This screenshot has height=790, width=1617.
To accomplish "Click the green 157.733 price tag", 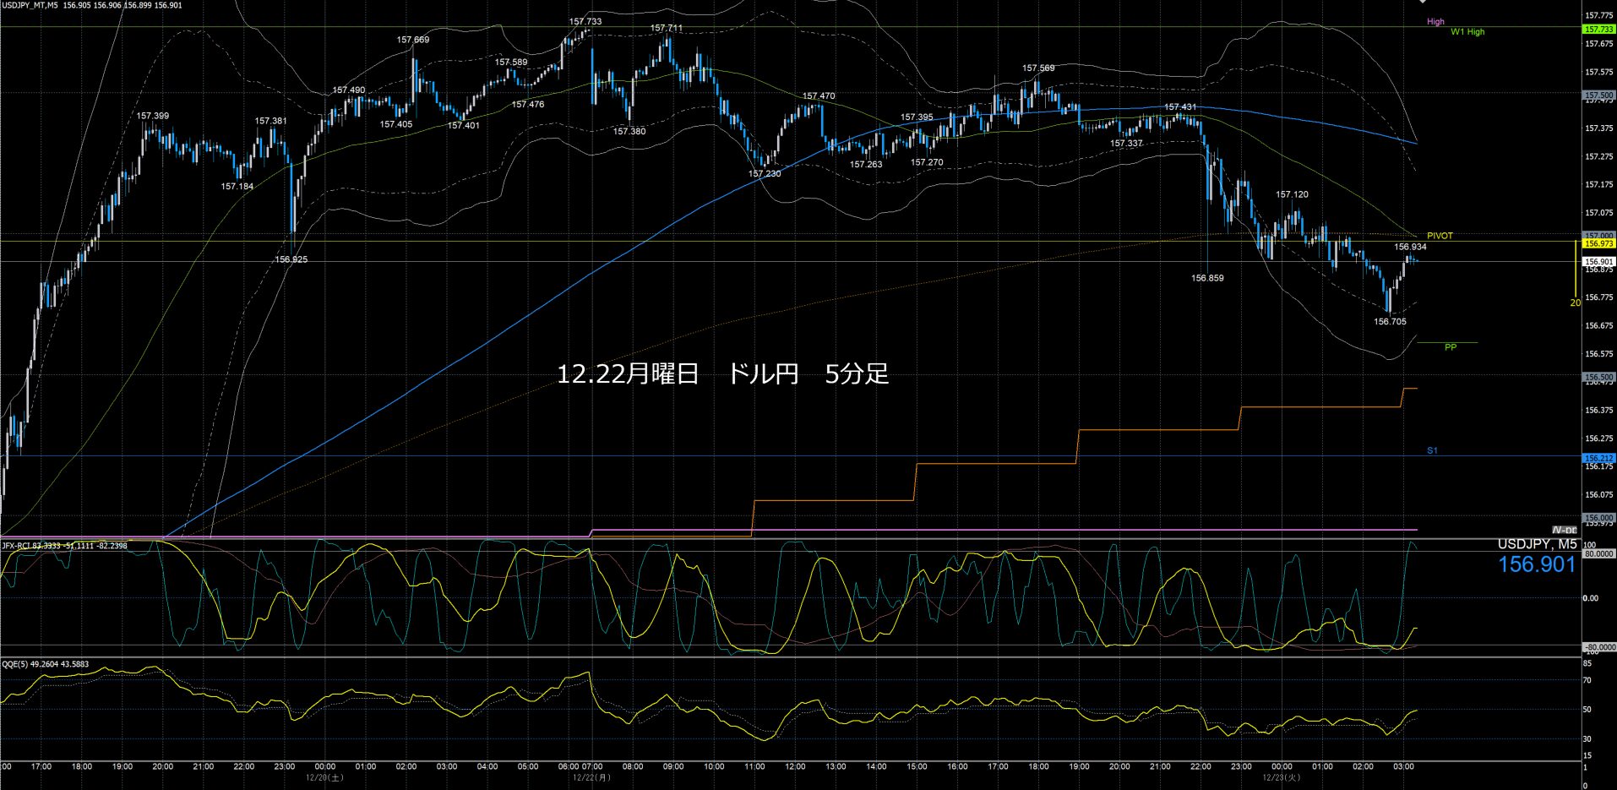I will point(1598,30).
